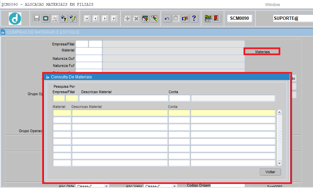Click the Natureza Duf input field
Image resolution: width=313 pixels, height=188 pixels.
(89, 59)
